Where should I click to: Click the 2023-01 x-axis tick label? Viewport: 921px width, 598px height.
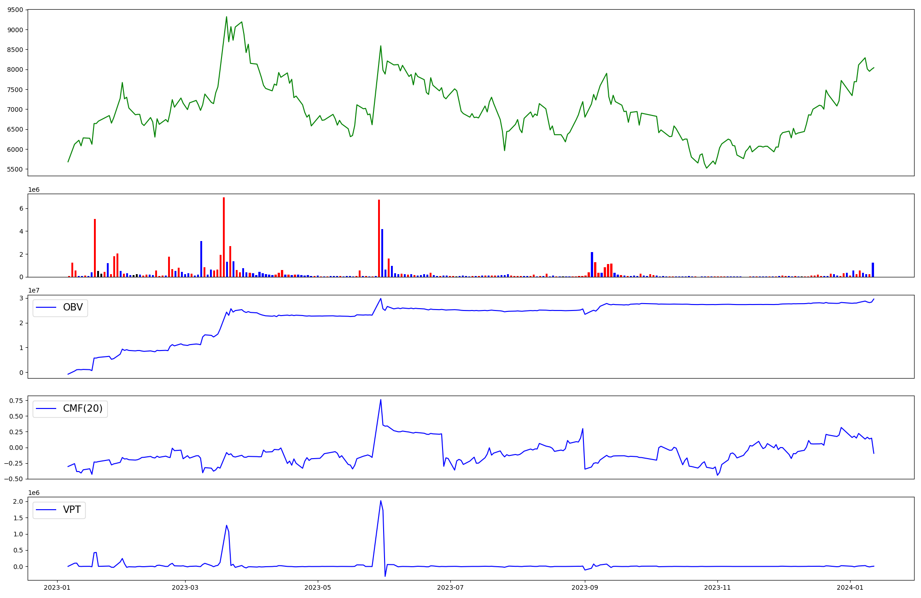57,587
